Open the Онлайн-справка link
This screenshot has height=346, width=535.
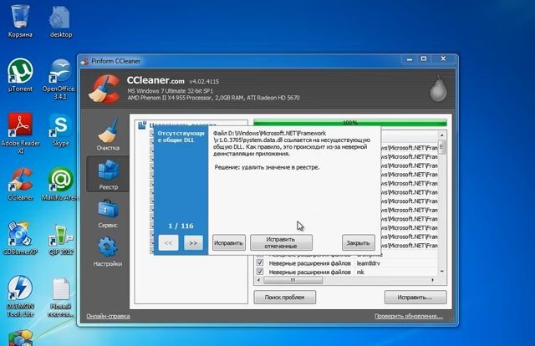pyautogui.click(x=108, y=316)
